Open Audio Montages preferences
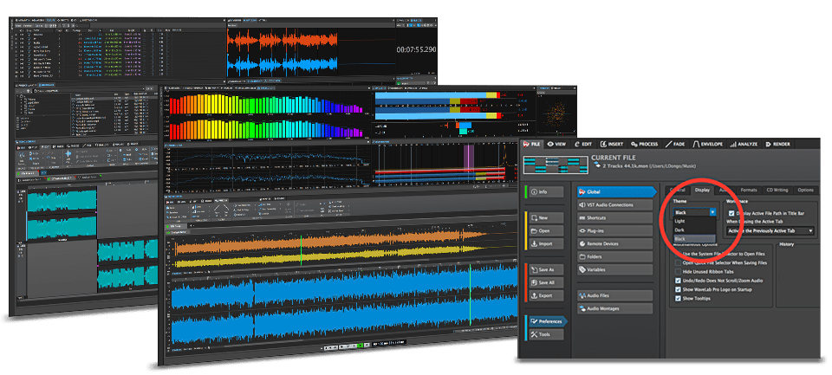 click(615, 308)
